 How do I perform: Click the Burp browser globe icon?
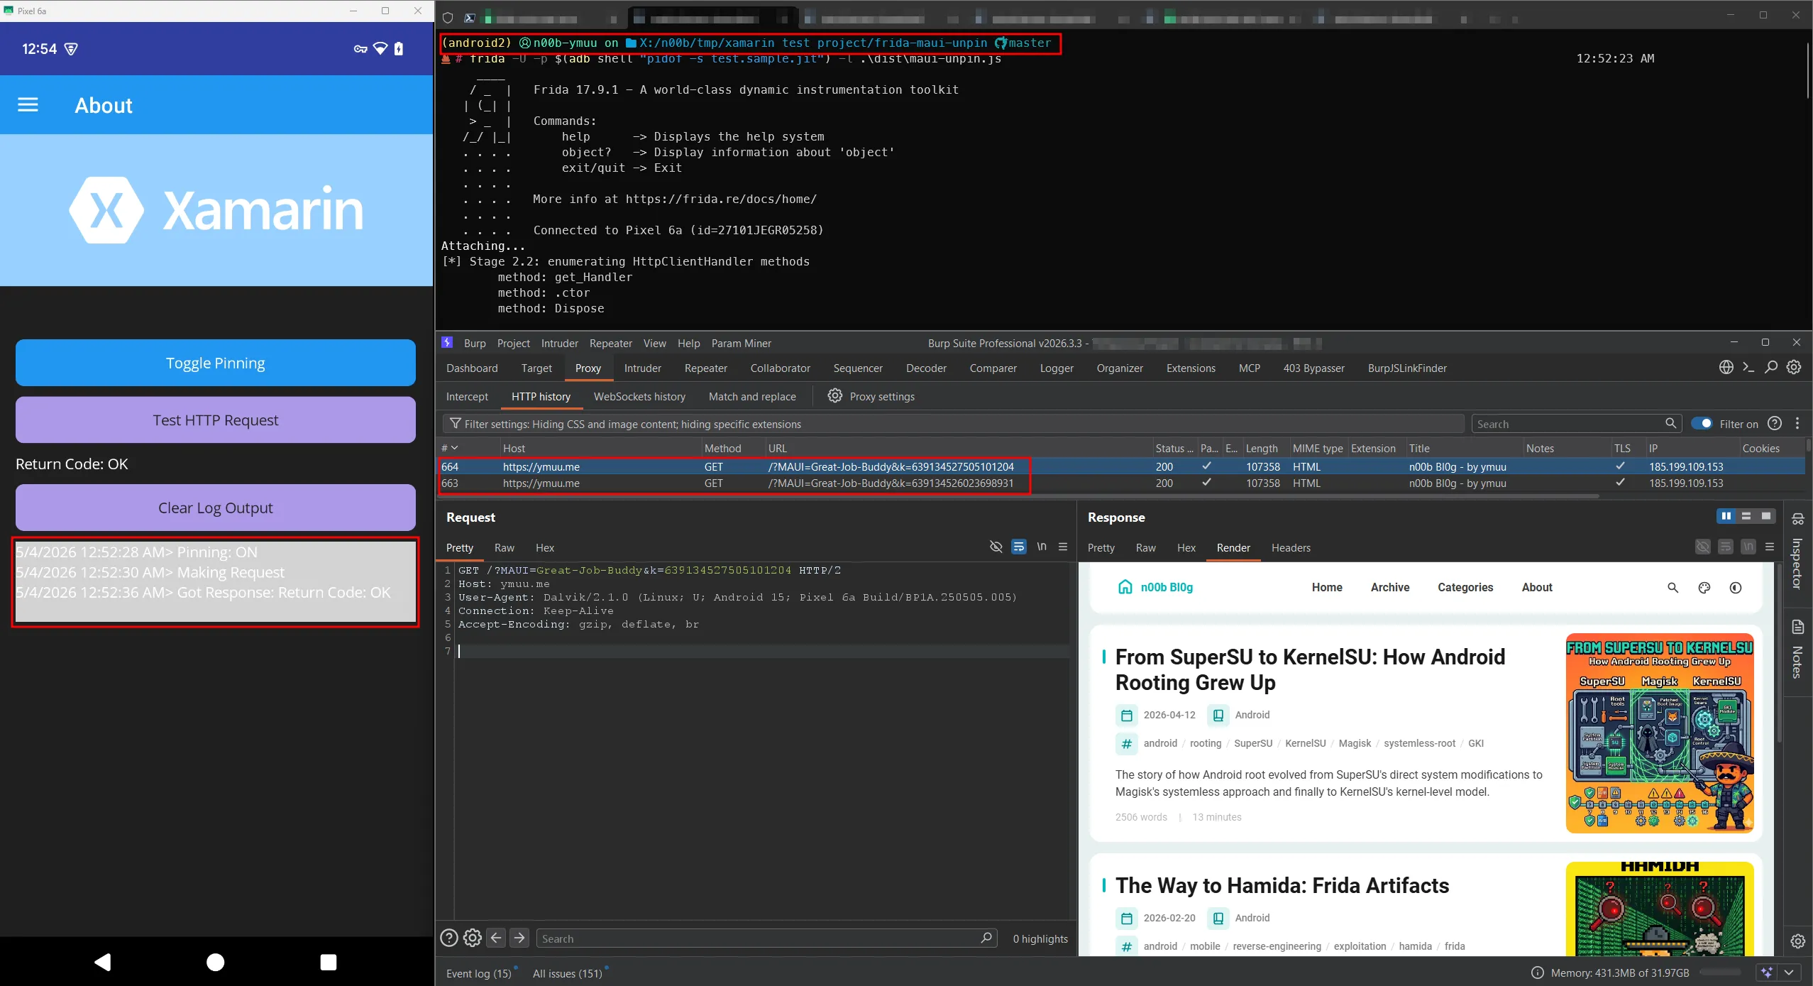point(1726,367)
